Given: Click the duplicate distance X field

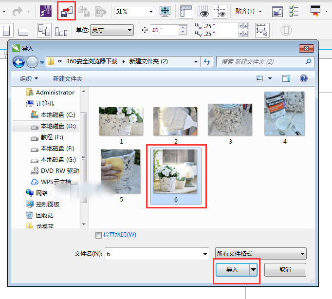Looking at the screenshot, I should tap(220, 26).
